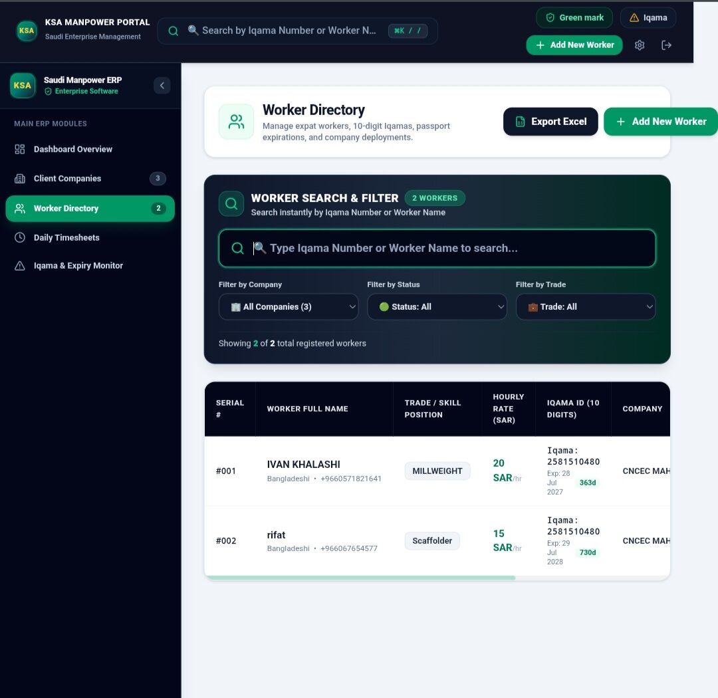718x698 pixels.
Task: Click the KSA logo in top header
Action: [x=27, y=31]
